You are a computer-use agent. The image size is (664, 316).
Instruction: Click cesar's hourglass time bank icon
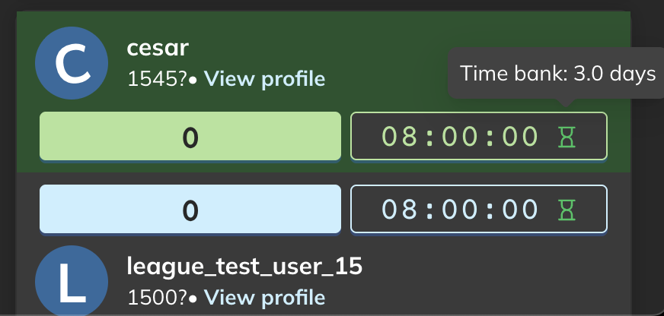click(x=567, y=137)
